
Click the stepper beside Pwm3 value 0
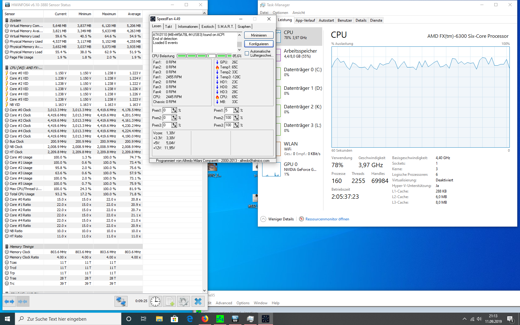(174, 125)
